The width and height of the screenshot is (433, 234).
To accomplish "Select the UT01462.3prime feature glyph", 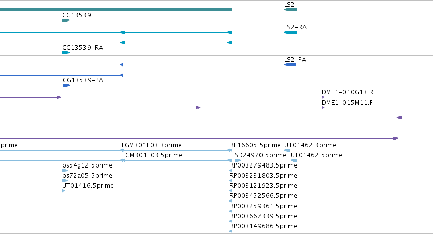I will coord(287,150).
